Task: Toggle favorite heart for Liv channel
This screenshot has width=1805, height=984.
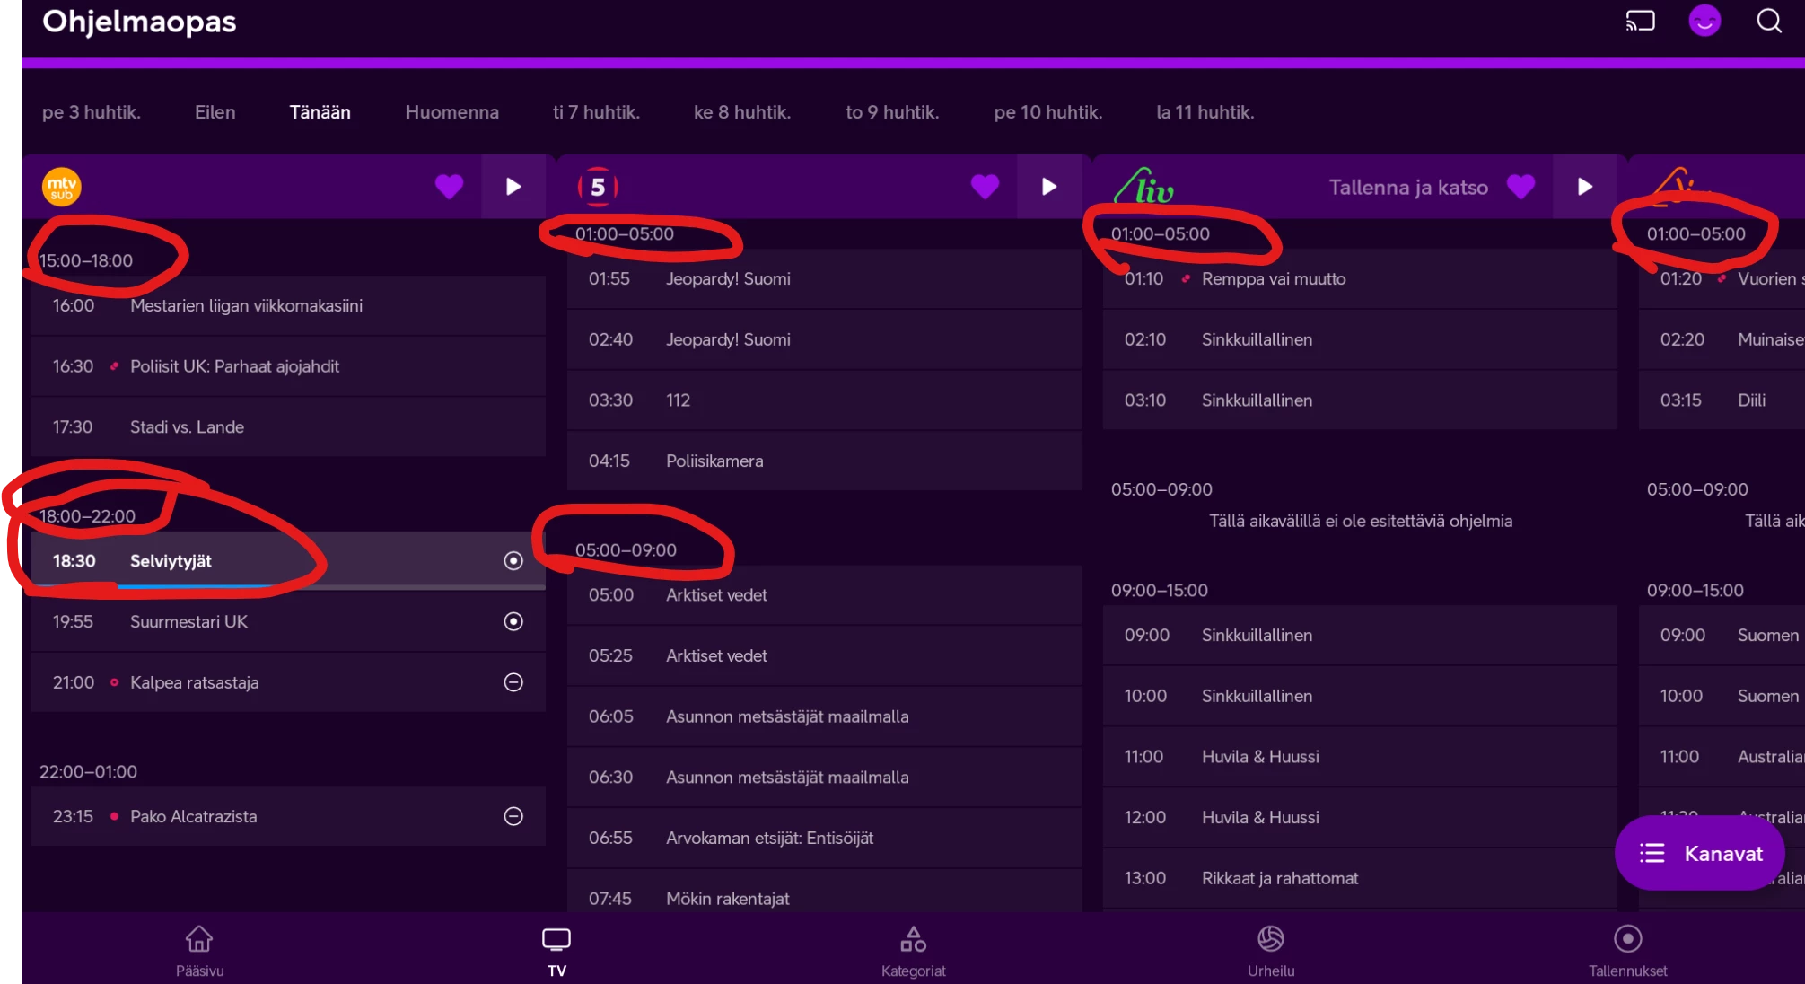Action: tap(1520, 187)
